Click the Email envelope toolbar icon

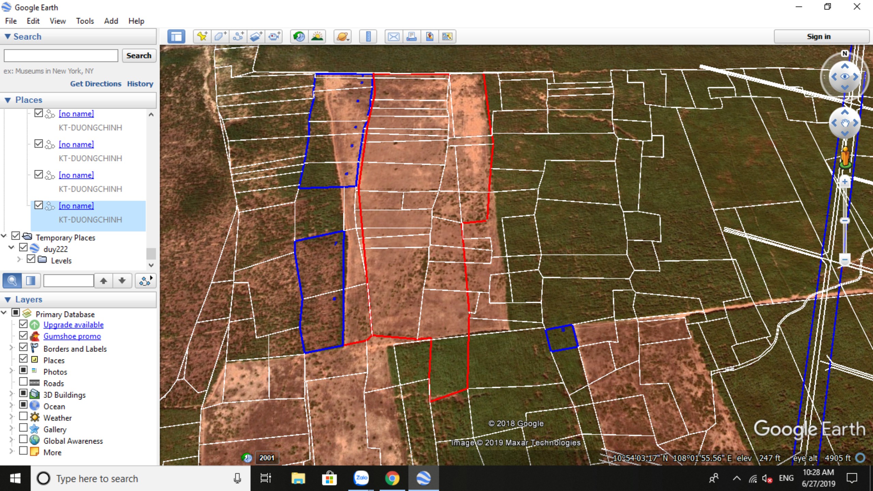pos(394,37)
